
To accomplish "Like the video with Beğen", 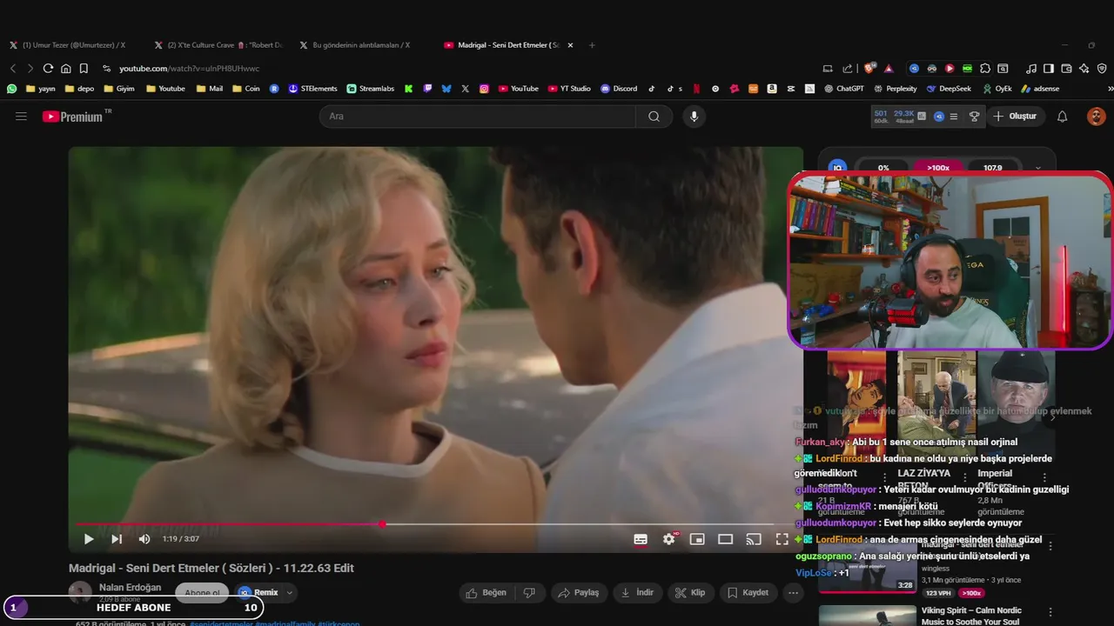I will [486, 593].
